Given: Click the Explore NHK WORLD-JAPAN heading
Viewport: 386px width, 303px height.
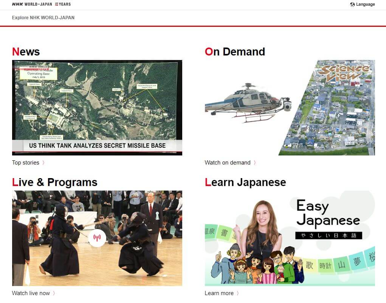Looking at the screenshot, I should (43, 18).
